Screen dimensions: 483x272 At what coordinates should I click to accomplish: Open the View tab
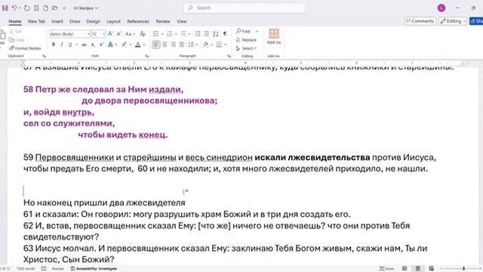pyautogui.click(x=182, y=21)
